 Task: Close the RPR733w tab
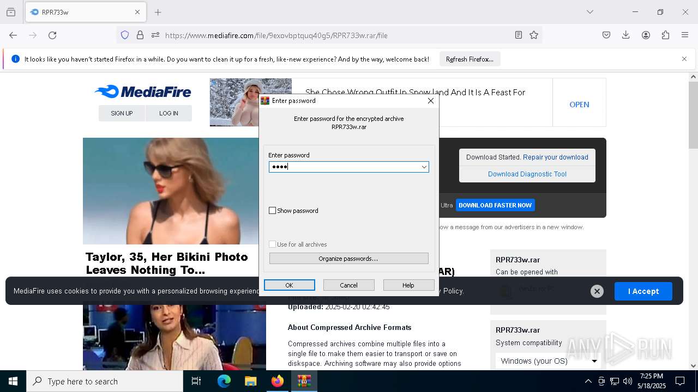(x=137, y=12)
